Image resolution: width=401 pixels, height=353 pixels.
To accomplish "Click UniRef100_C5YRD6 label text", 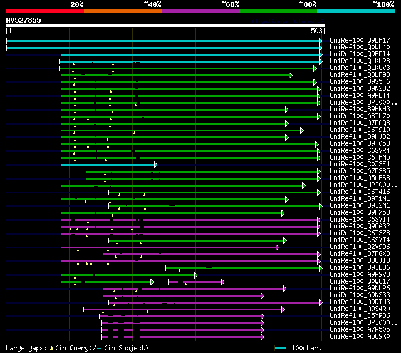I will click(360, 316).
